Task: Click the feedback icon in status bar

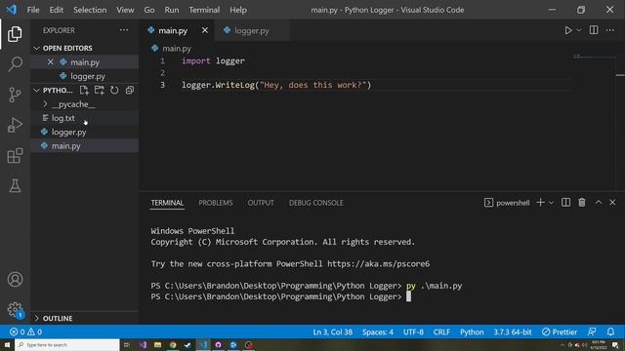Action: (592, 331)
